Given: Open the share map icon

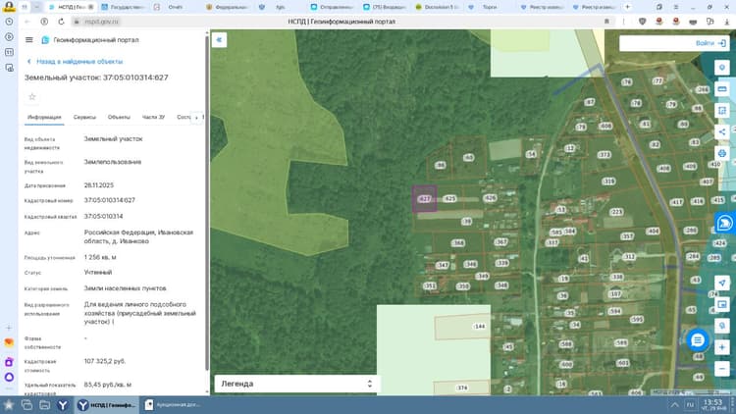Looking at the screenshot, I should point(722,131).
